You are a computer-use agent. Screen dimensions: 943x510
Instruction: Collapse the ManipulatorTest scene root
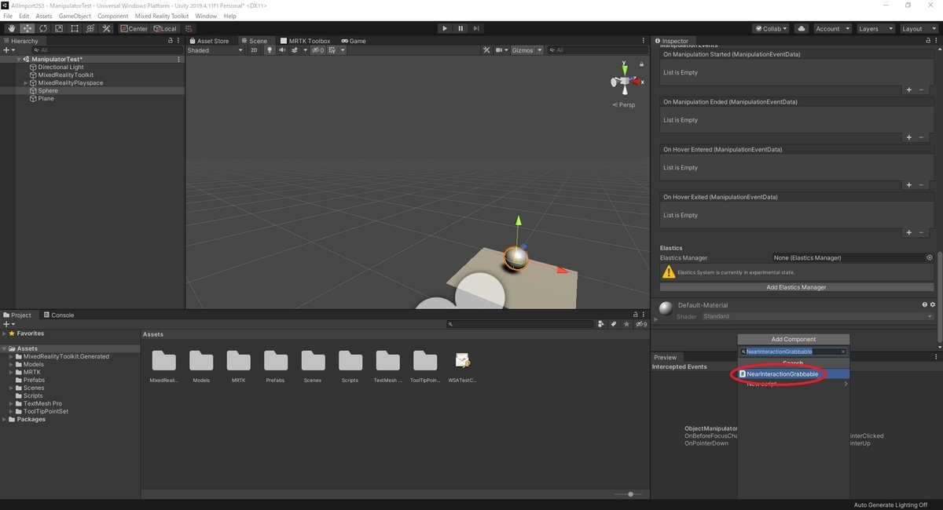point(19,60)
